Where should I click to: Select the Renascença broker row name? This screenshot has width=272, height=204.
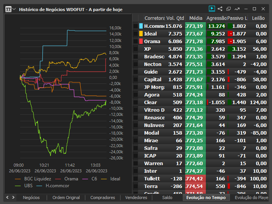click(x=154, y=117)
